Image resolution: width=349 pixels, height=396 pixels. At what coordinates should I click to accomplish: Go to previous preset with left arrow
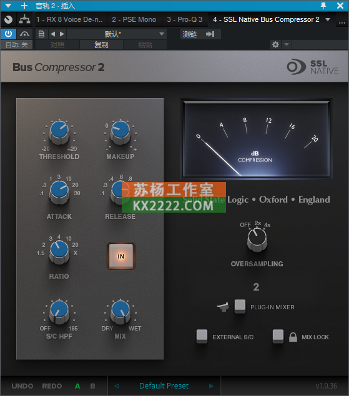coord(52,34)
